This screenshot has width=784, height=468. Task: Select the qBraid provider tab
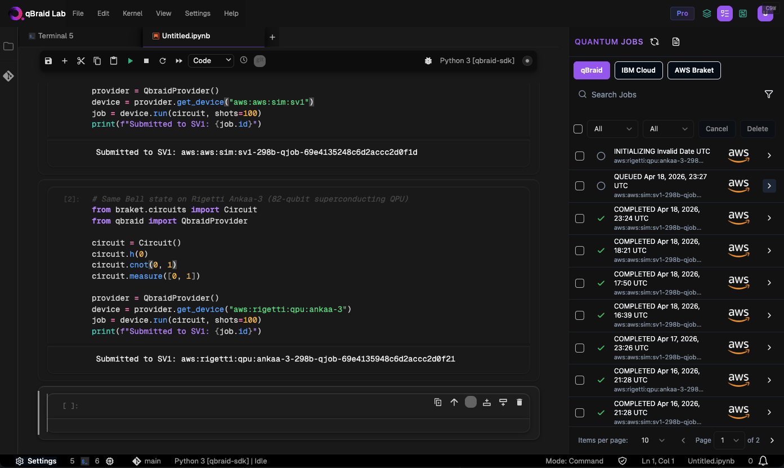point(592,70)
